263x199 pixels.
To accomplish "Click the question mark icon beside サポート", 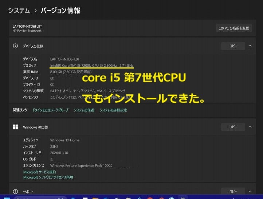I will pos(15,191).
